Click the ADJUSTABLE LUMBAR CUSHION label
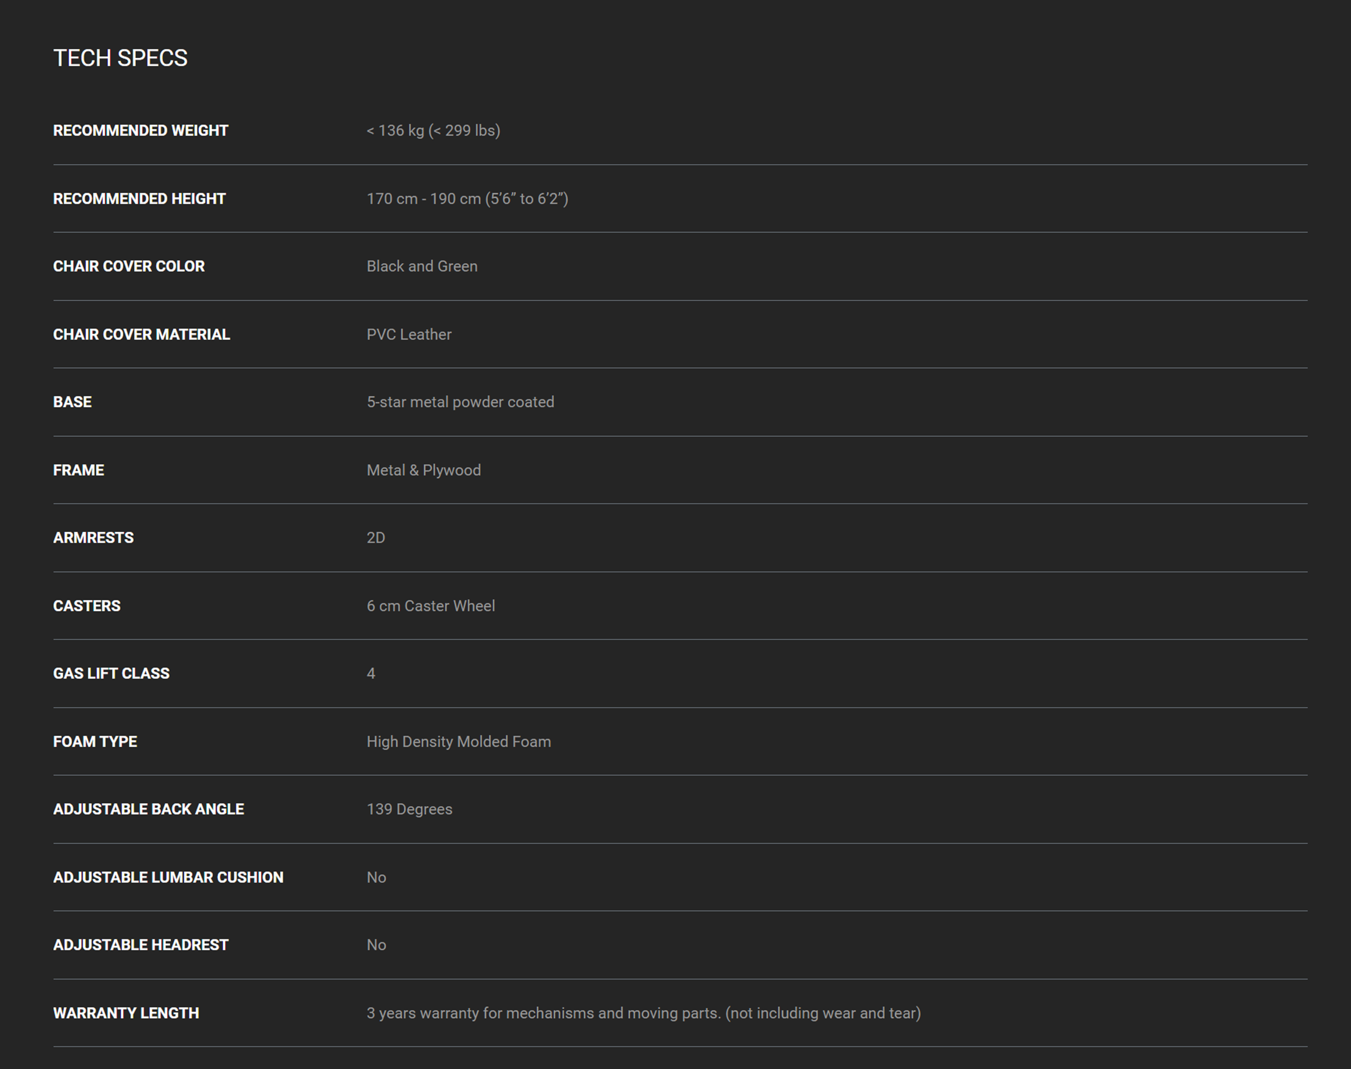 (168, 878)
